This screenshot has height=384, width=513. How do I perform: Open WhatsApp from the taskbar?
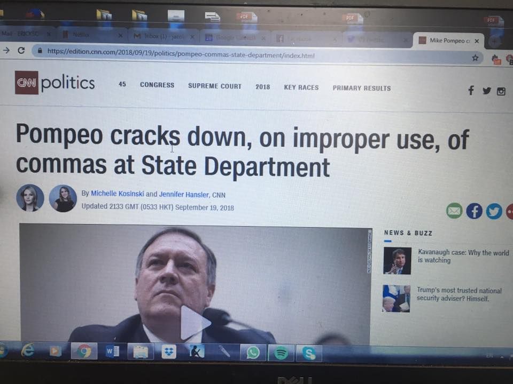click(253, 353)
